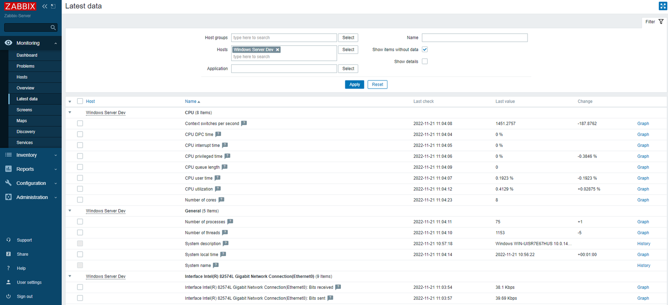Open help tooltip for CPU privileged time
Viewport: 668px width, 305px height.
coord(227,156)
